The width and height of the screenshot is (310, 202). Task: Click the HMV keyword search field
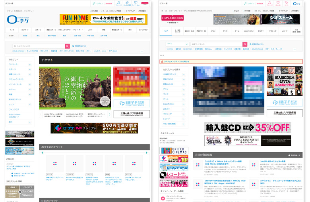coord(217,44)
